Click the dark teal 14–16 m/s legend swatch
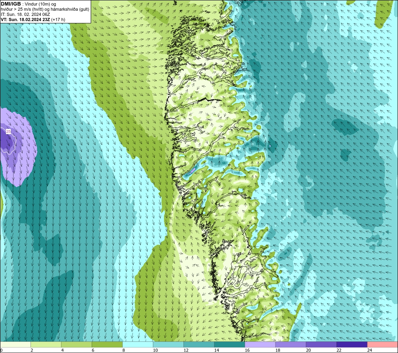 [x=230, y=344]
